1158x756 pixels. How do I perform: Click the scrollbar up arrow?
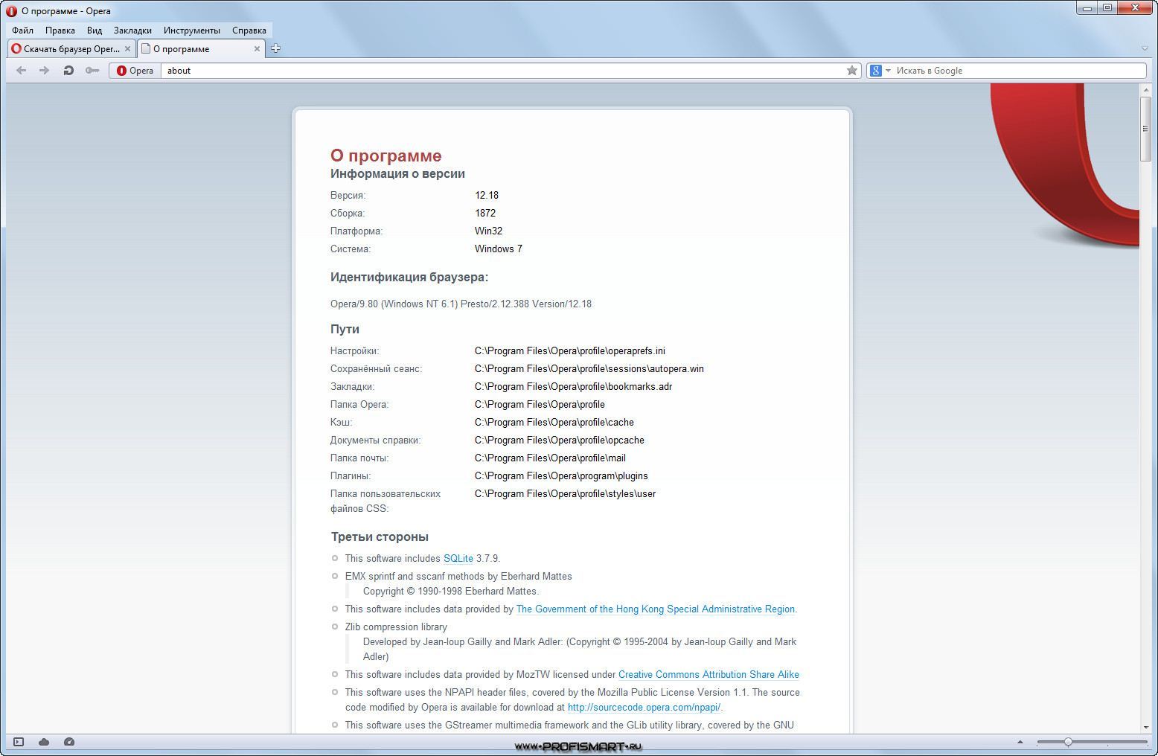coord(1145,89)
